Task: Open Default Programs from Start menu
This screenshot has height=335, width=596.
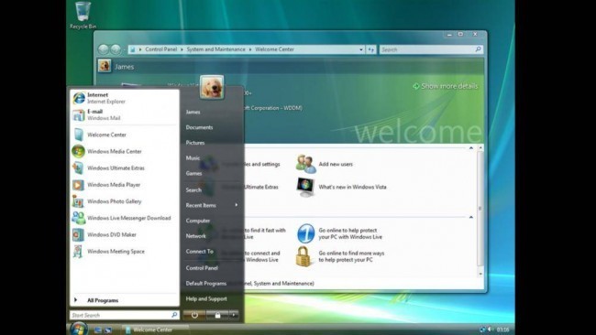Action: point(206,284)
